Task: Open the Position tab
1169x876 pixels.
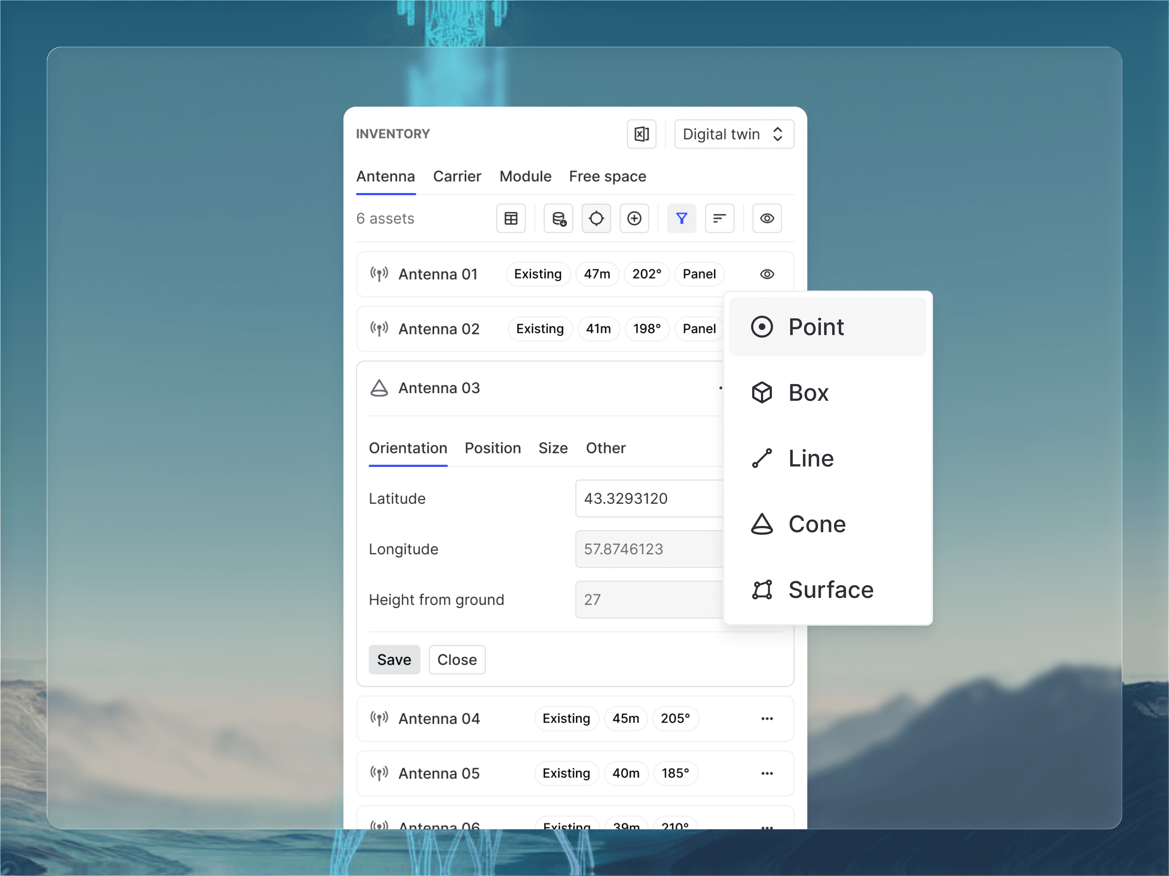Action: pyautogui.click(x=492, y=448)
